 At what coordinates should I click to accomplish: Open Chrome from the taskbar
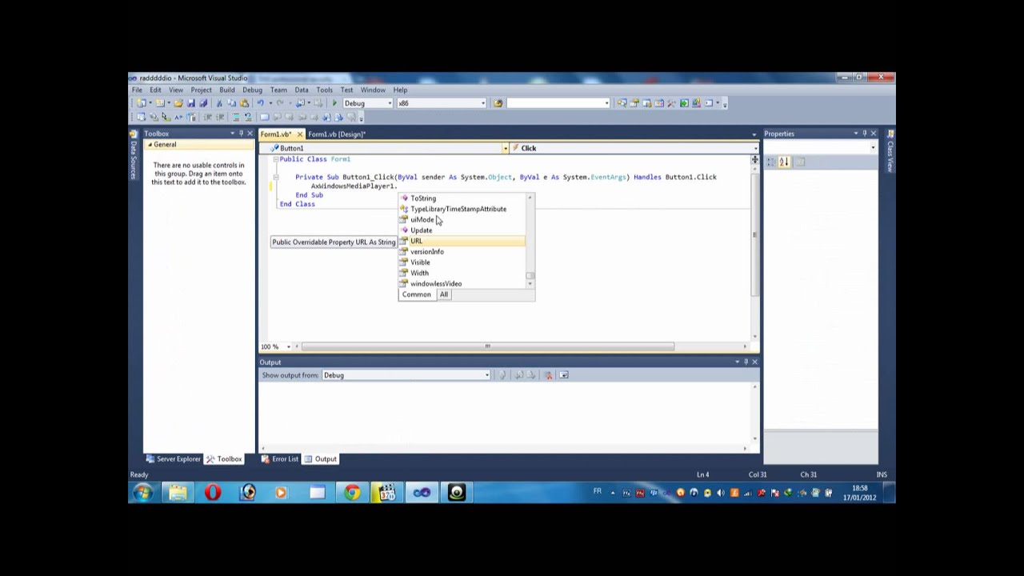[352, 493]
